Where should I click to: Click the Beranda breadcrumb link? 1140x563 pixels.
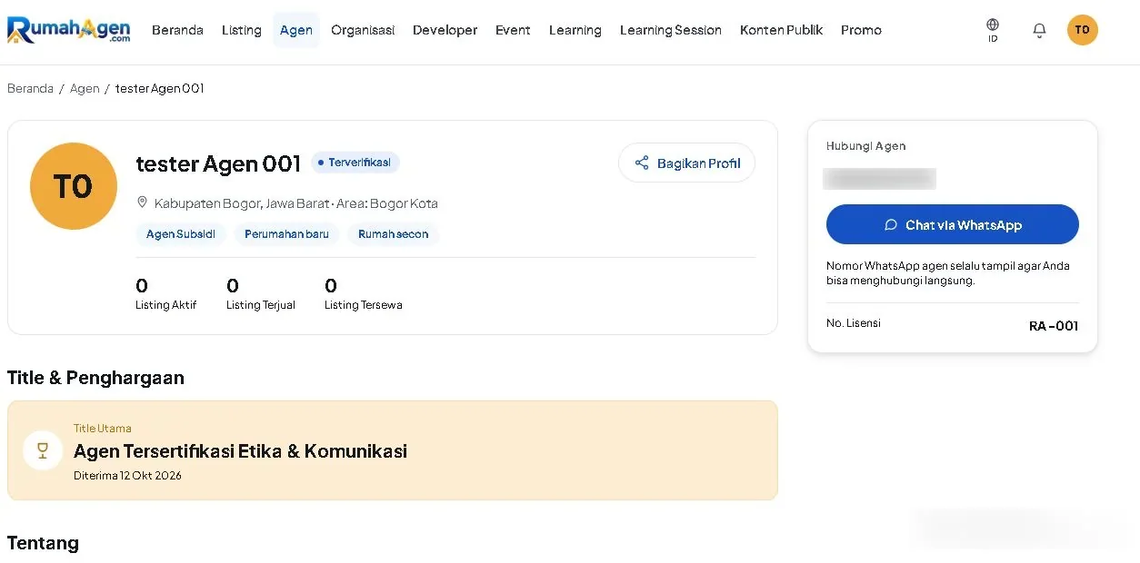pos(30,88)
